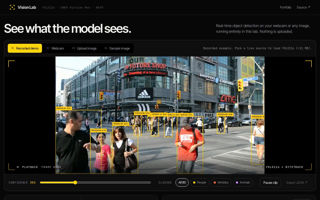Adjust the confidence slider handle
Image resolution: width=320 pixels, height=200 pixels.
(x=75, y=182)
